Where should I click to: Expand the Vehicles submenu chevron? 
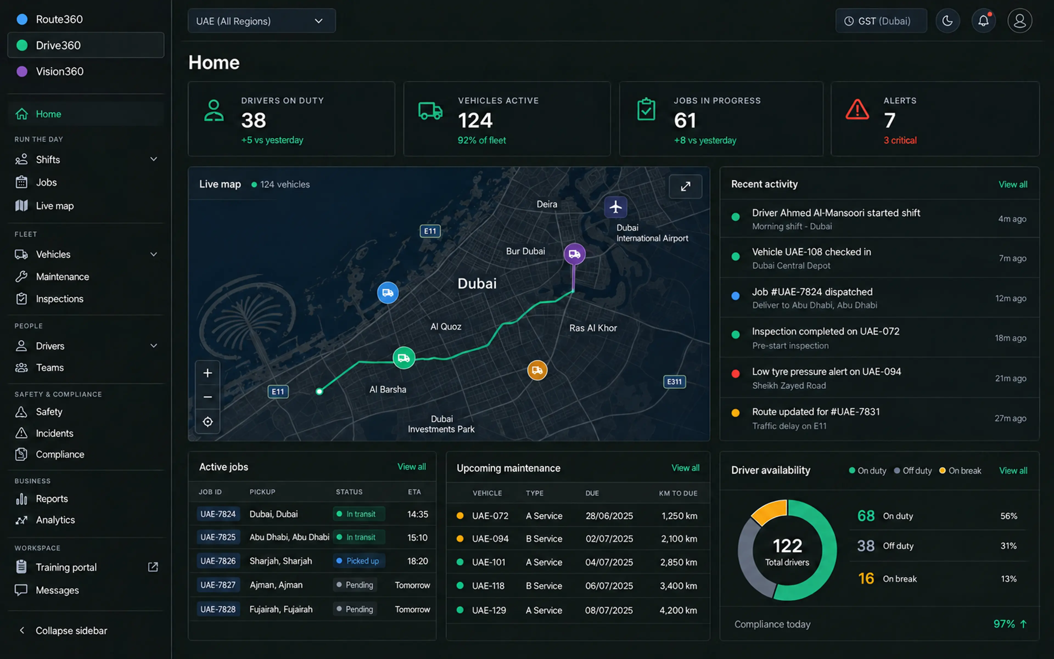[x=153, y=254]
